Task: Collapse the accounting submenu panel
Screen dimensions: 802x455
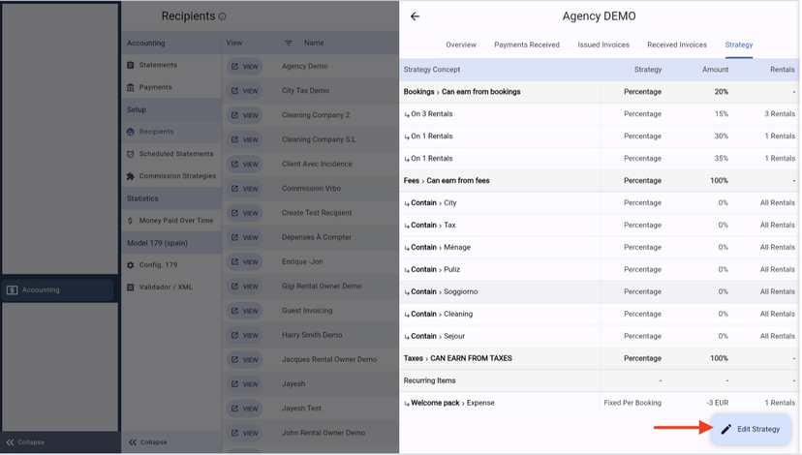Action: pyautogui.click(x=147, y=442)
